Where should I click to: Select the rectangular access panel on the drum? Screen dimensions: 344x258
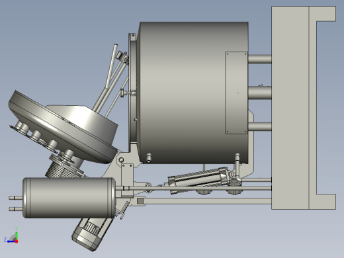click(x=236, y=93)
